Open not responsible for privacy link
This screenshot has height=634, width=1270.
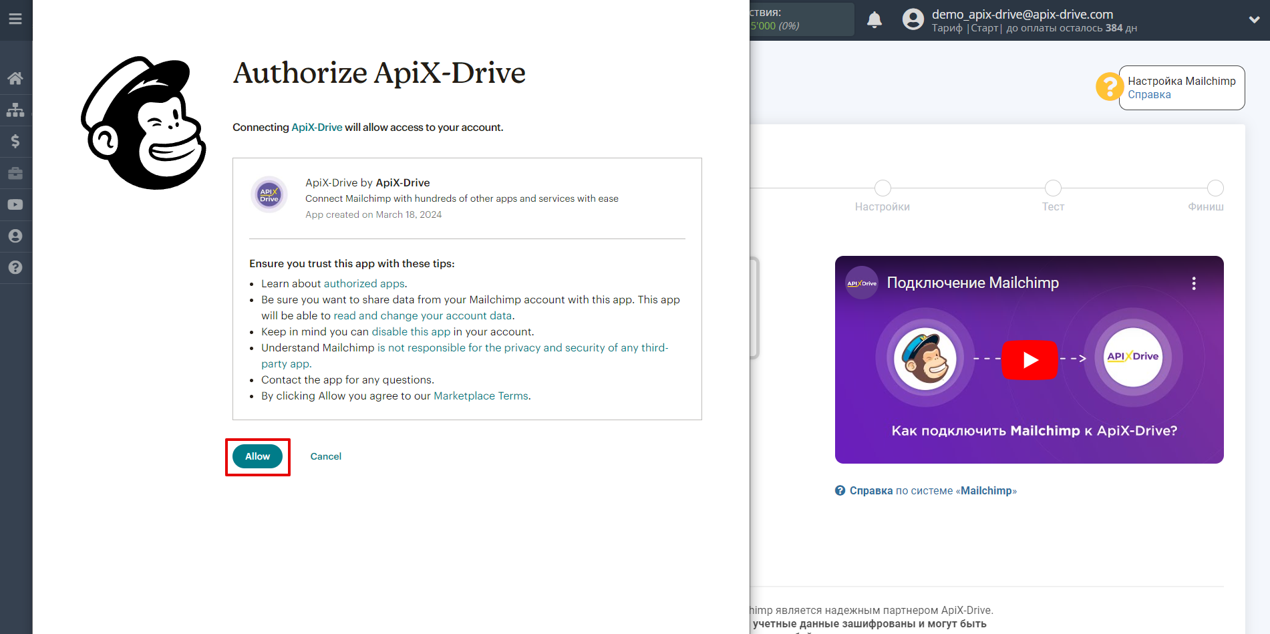pyautogui.click(x=464, y=356)
